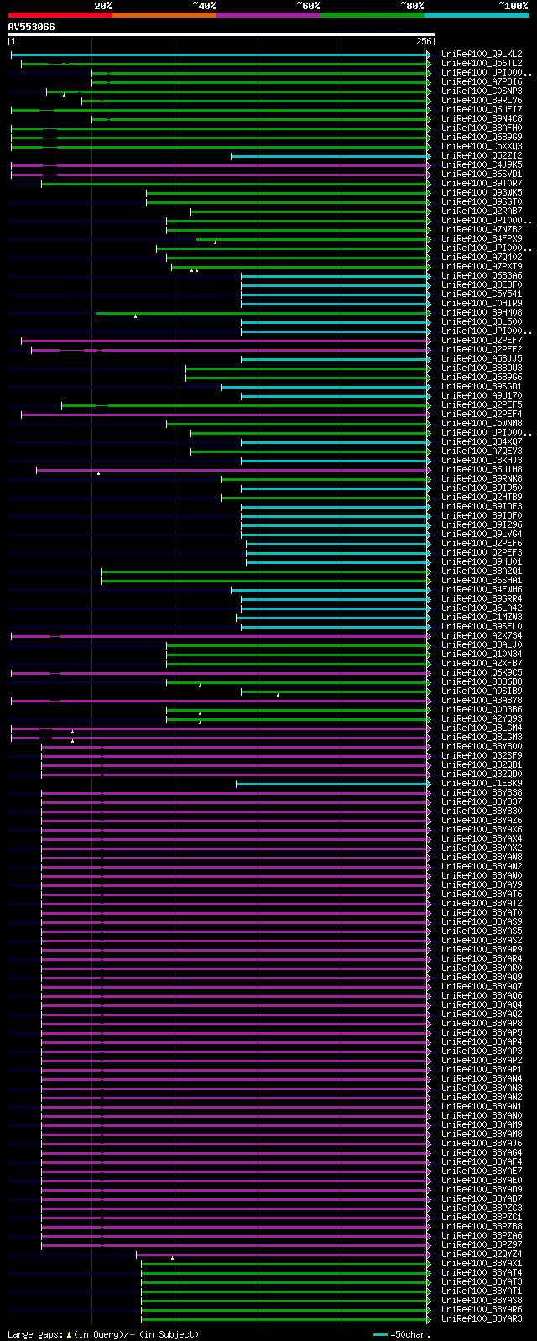Click the white query ruler bar

tap(221, 34)
